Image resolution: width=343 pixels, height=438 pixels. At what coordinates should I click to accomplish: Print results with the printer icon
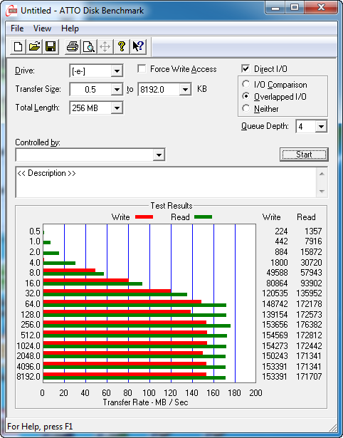(73, 46)
